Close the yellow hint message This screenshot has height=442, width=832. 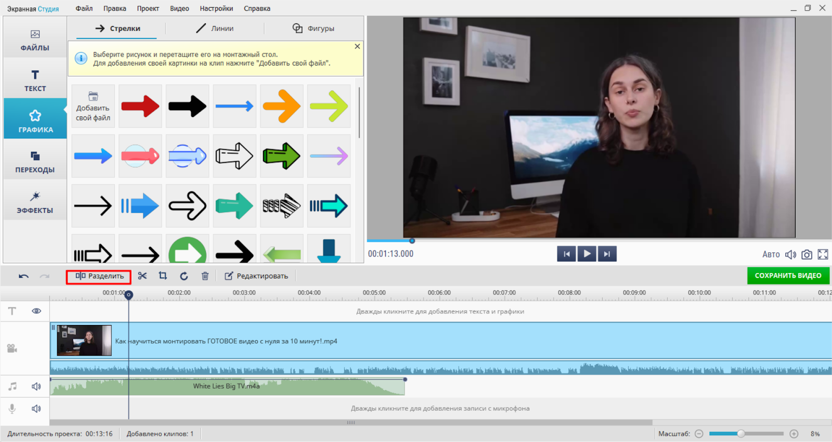pos(357,46)
